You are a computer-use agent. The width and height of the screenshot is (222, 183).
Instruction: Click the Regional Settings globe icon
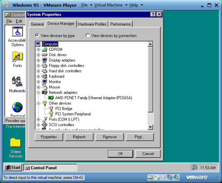[x=18, y=107]
